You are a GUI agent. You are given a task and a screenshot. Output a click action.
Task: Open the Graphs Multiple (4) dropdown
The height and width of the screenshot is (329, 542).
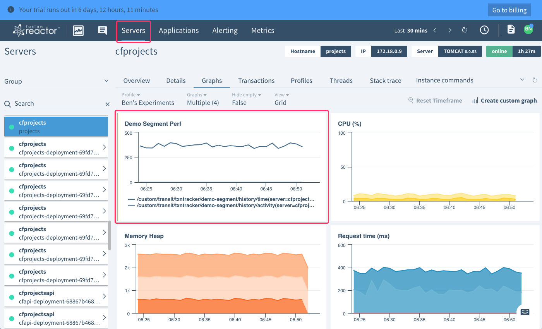(x=203, y=99)
